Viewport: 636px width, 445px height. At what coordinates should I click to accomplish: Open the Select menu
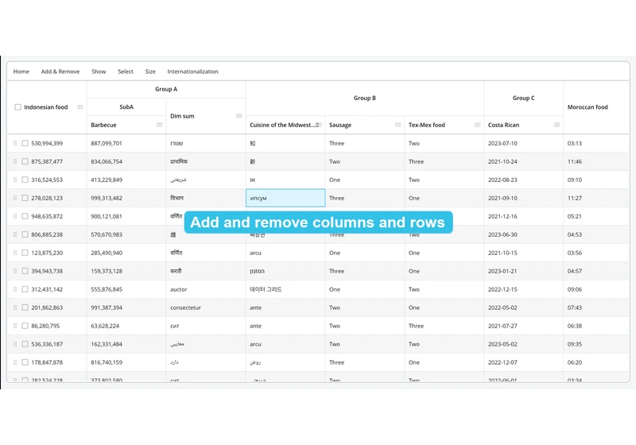coord(126,72)
